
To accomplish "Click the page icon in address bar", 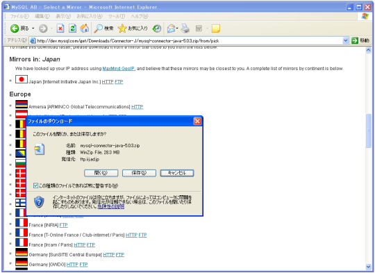I will point(33,41).
